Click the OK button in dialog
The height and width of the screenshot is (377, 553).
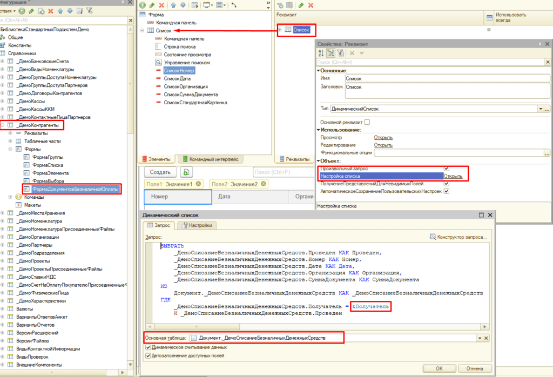439,368
